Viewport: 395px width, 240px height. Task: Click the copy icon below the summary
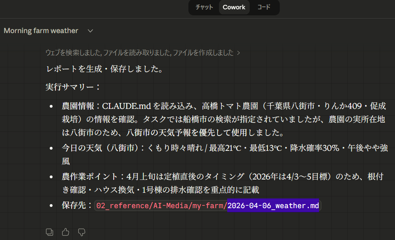click(49, 232)
